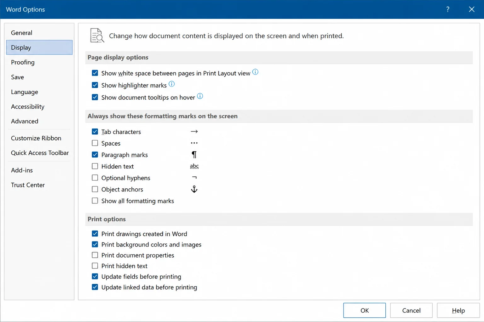This screenshot has height=322, width=484.
Task: Click the 'Change how document content is displayed' text
Action: [226, 36]
